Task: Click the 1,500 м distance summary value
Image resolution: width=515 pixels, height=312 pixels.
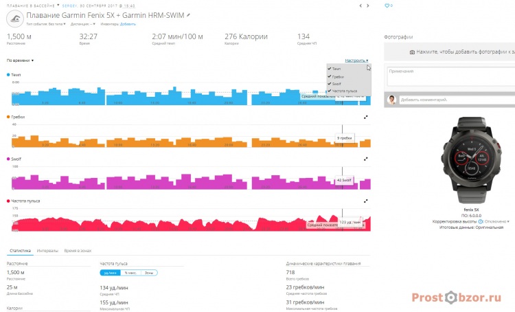Action: 19,37
